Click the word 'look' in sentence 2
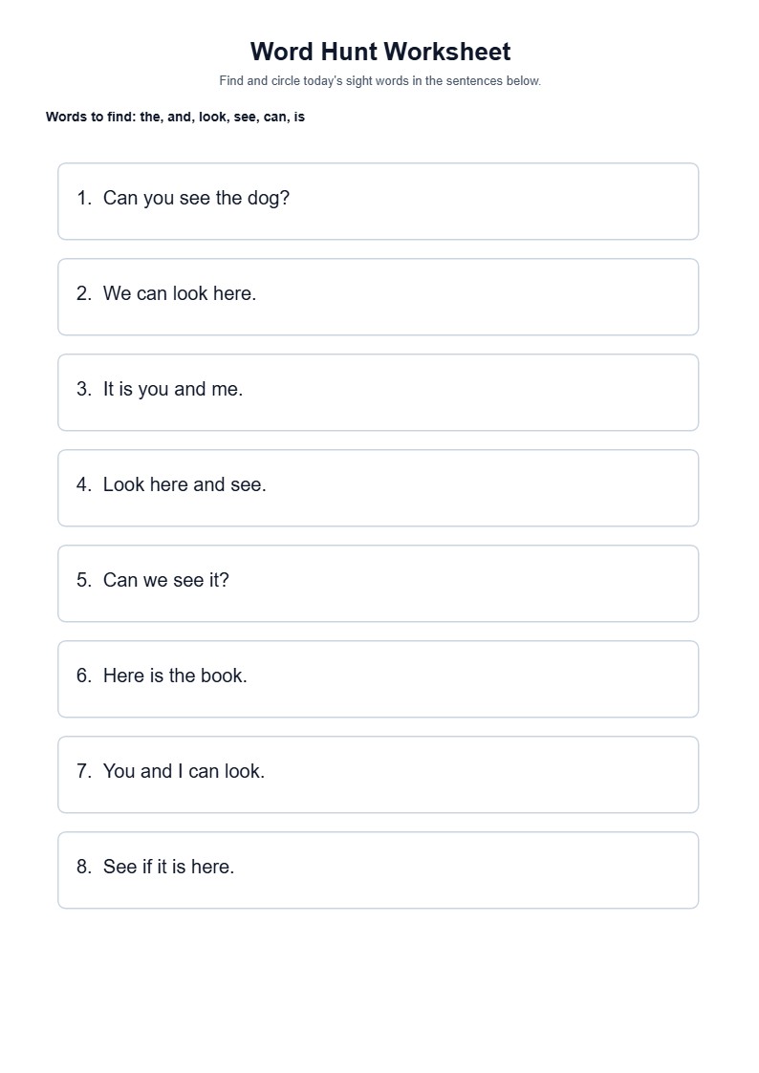759x1073 pixels. 190,293
